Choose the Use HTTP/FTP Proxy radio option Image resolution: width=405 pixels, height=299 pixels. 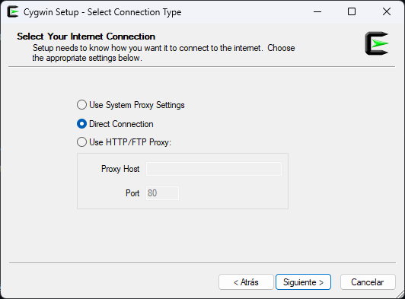tap(81, 142)
